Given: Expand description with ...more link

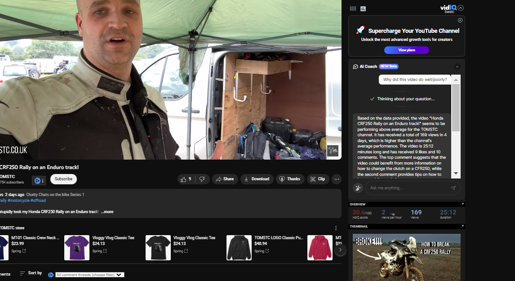Looking at the screenshot, I should click(107, 211).
